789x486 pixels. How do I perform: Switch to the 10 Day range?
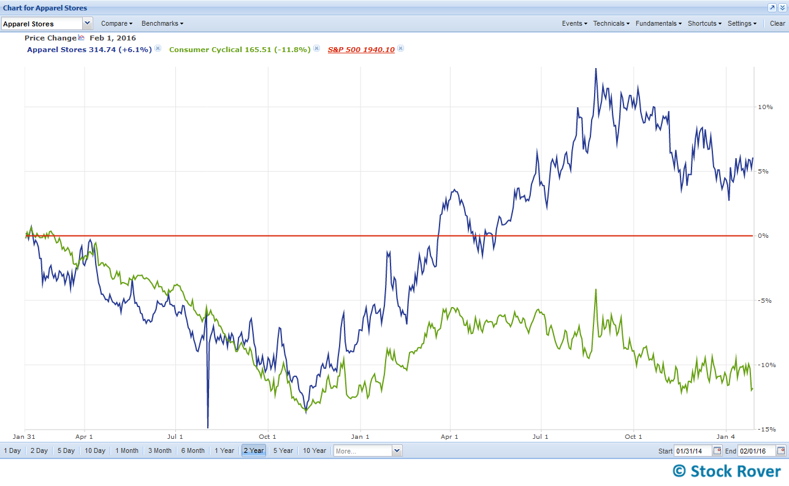point(95,450)
